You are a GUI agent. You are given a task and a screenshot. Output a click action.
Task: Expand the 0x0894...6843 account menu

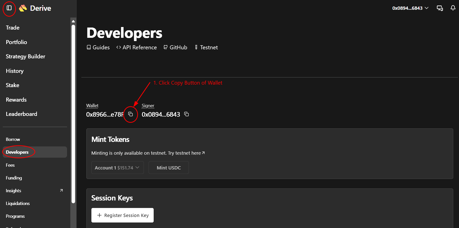[x=410, y=8]
